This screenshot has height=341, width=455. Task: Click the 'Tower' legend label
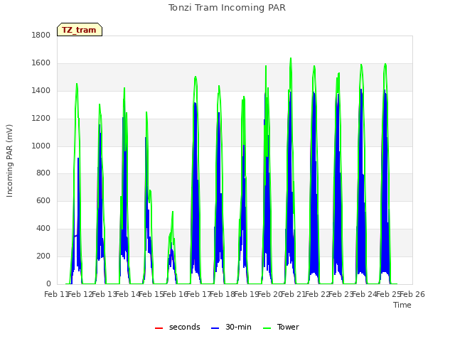point(288,327)
